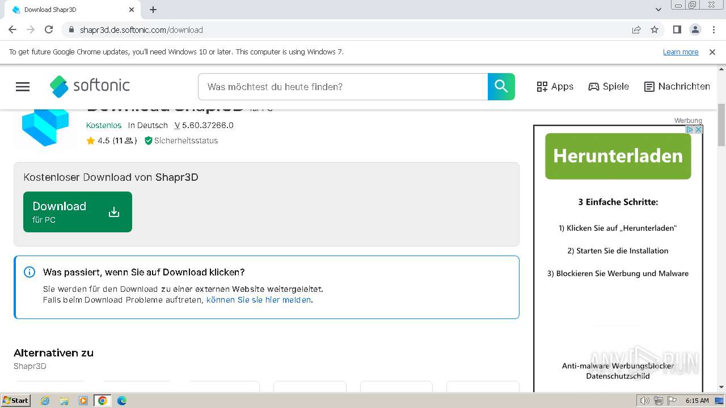The image size is (726, 408).
Task: Click the 6:15 AM taskbar clock
Action: coord(697,401)
